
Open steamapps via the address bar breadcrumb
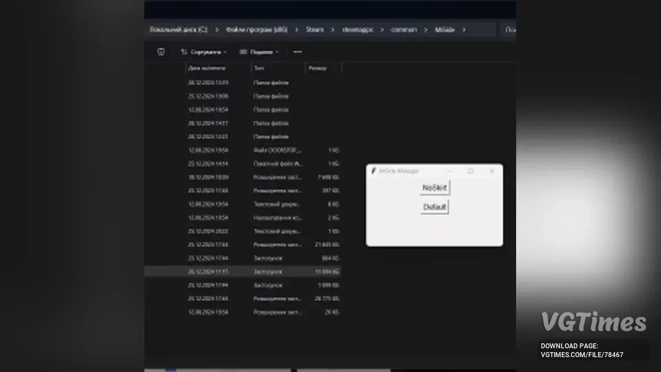tap(357, 30)
